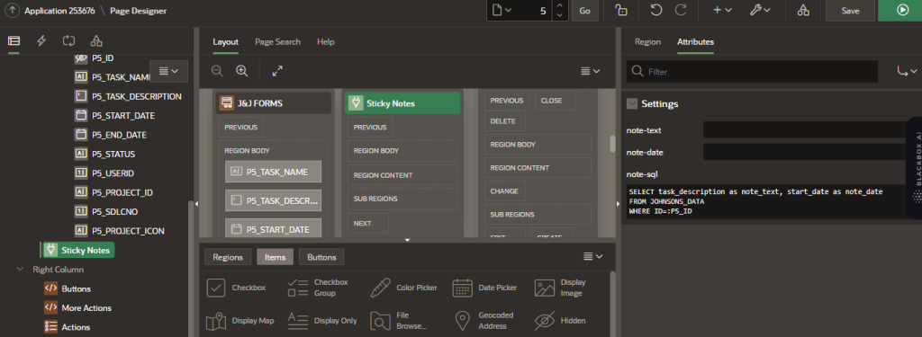Show the Regions gallery
922x337 pixels.
click(x=228, y=257)
